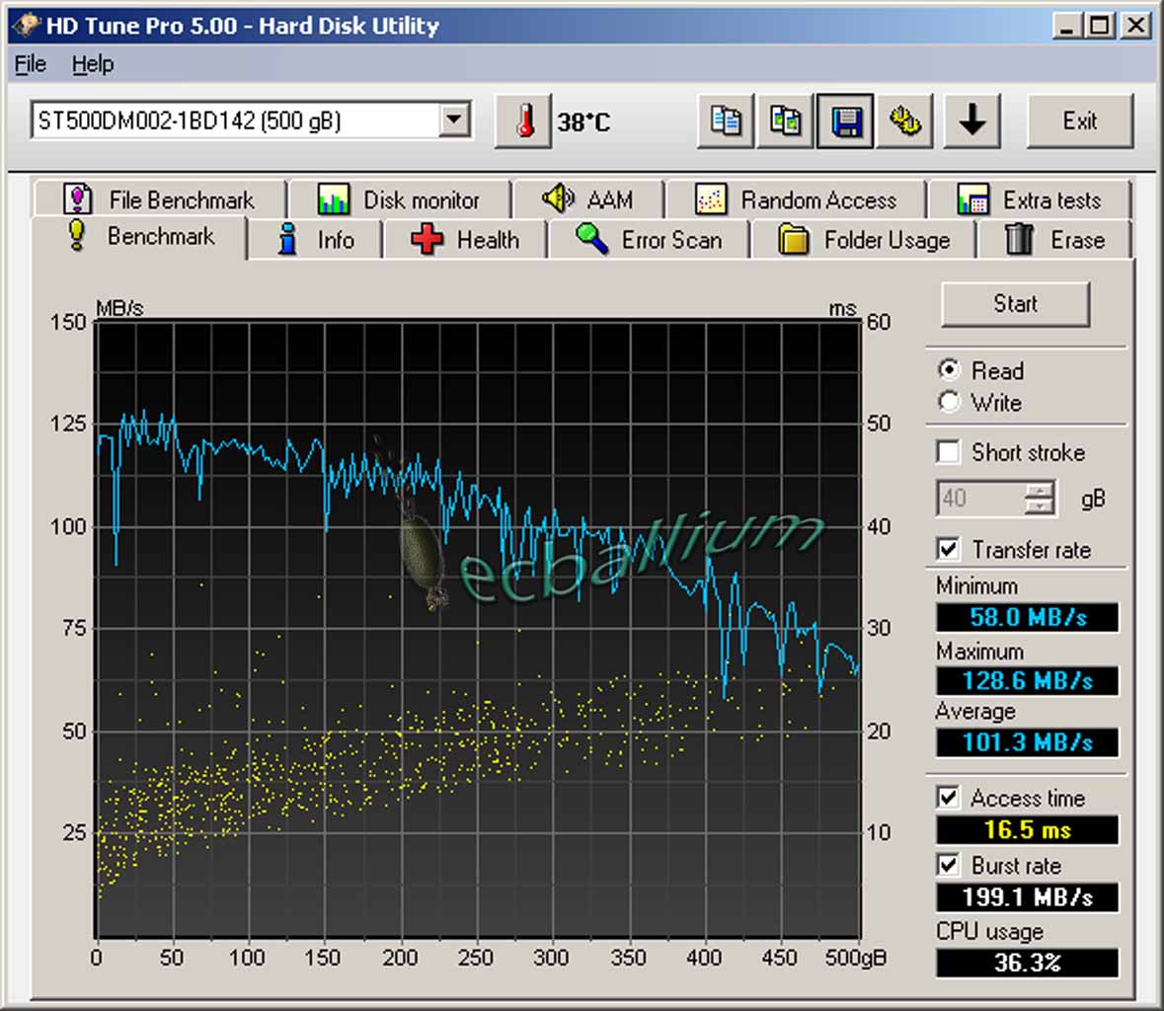Open the Folder Usage tab
Image resolution: width=1164 pixels, height=1011 pixels.
click(x=864, y=240)
